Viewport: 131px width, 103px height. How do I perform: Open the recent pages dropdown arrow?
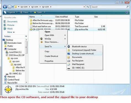tap(13, 7)
